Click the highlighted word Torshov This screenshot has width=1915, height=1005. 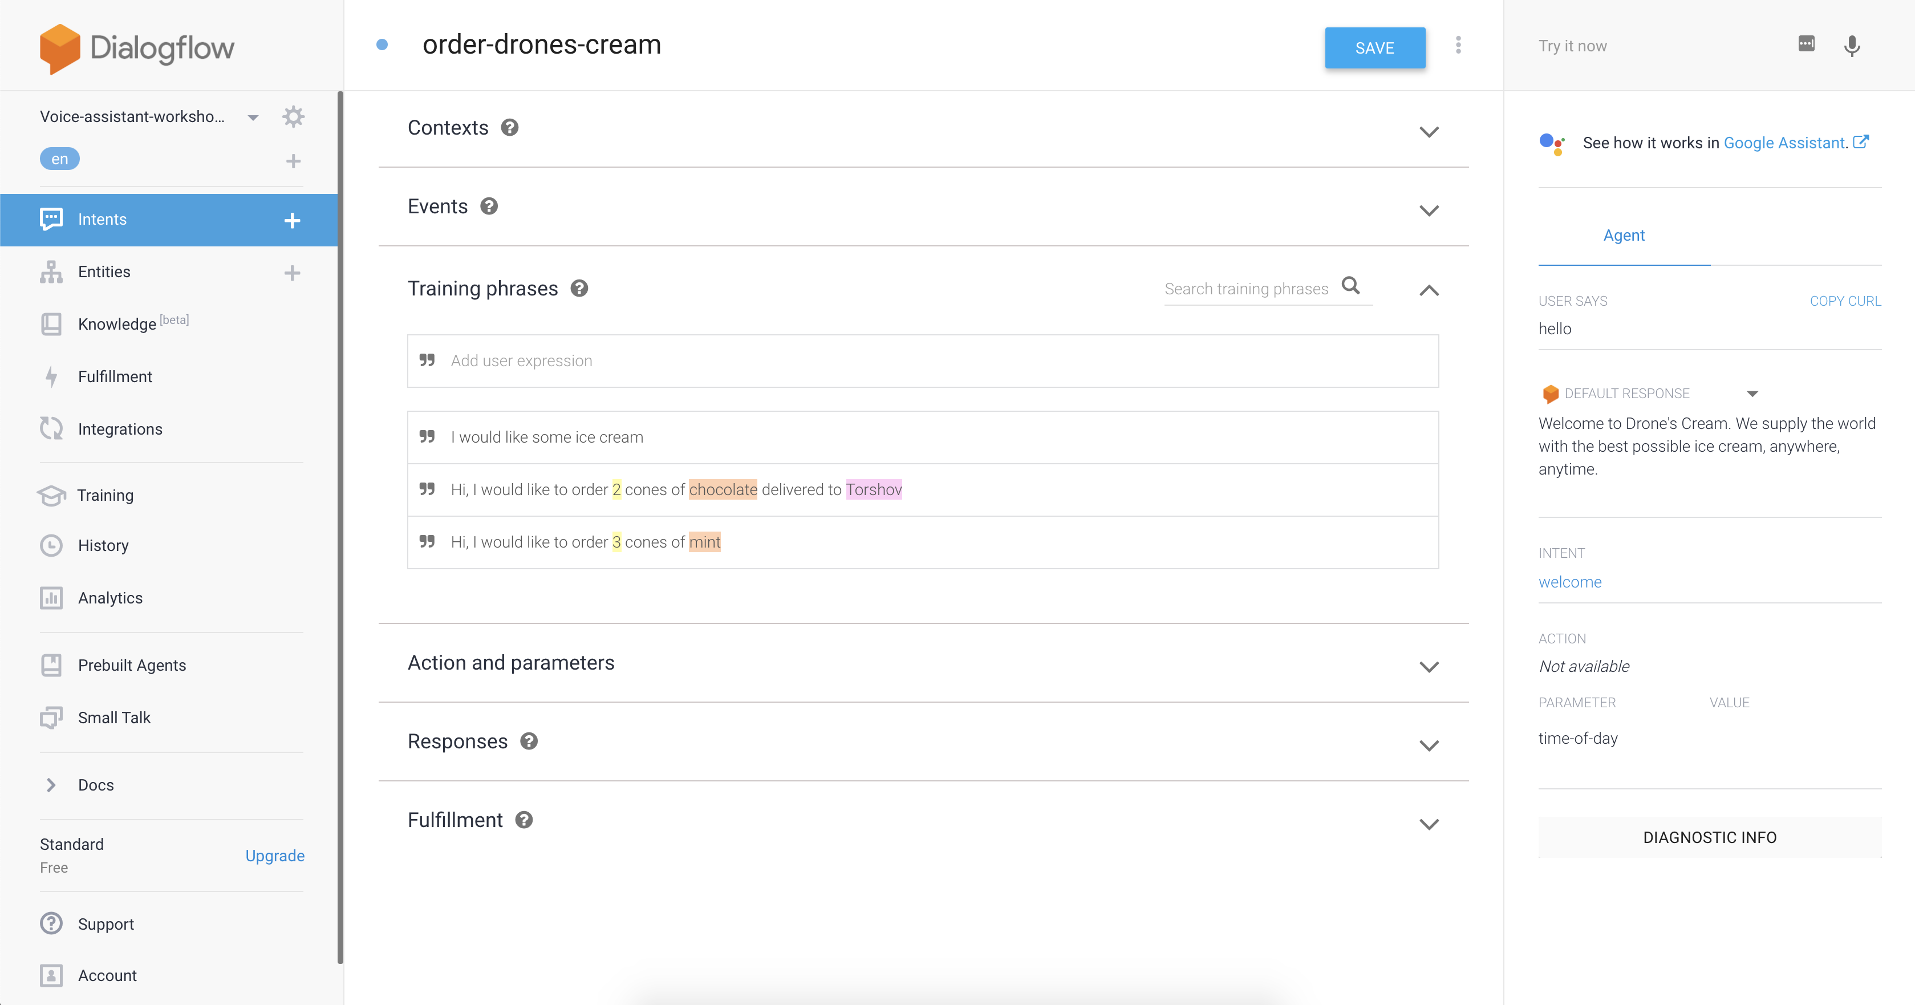click(874, 490)
